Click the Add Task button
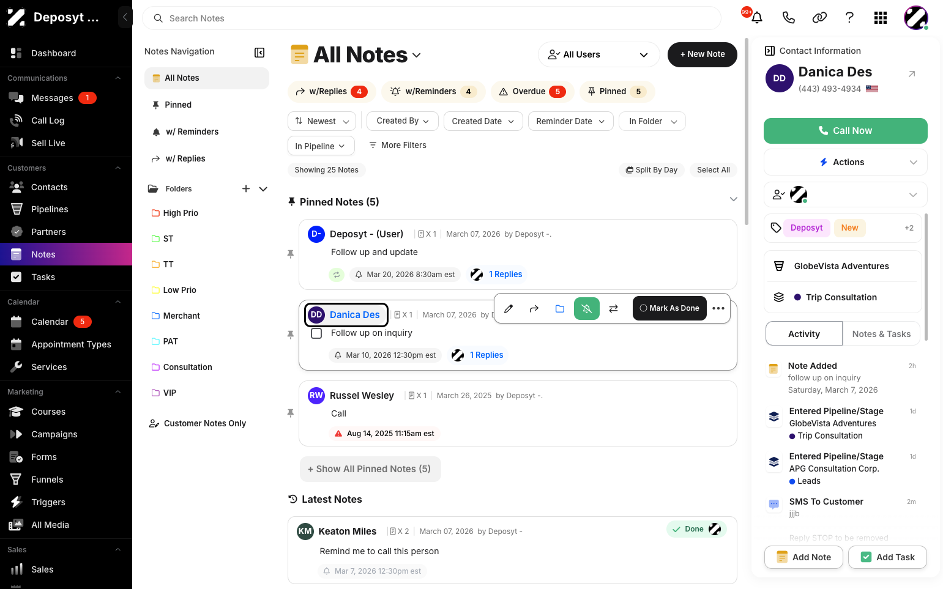Viewport: 943px width, 589px height. [x=887, y=557]
